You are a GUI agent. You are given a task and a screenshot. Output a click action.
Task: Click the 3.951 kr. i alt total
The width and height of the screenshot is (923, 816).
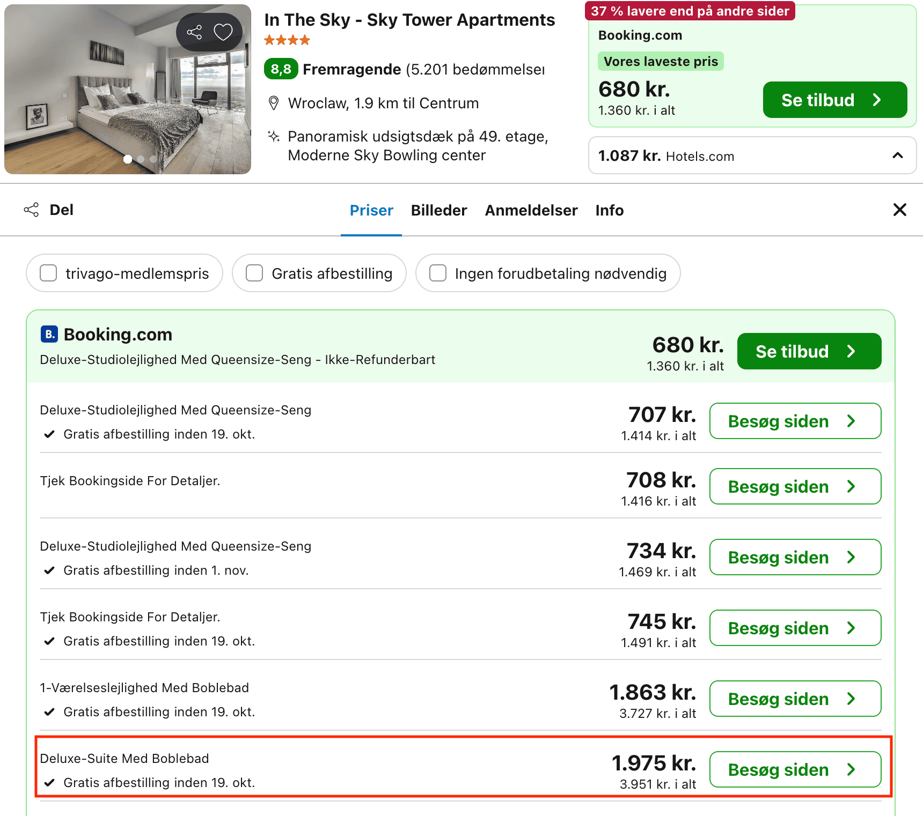pos(658,784)
